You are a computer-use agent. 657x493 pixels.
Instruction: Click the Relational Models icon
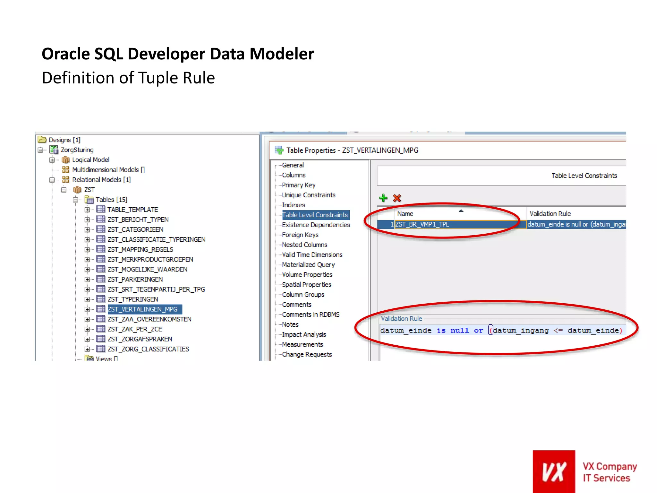(65, 179)
